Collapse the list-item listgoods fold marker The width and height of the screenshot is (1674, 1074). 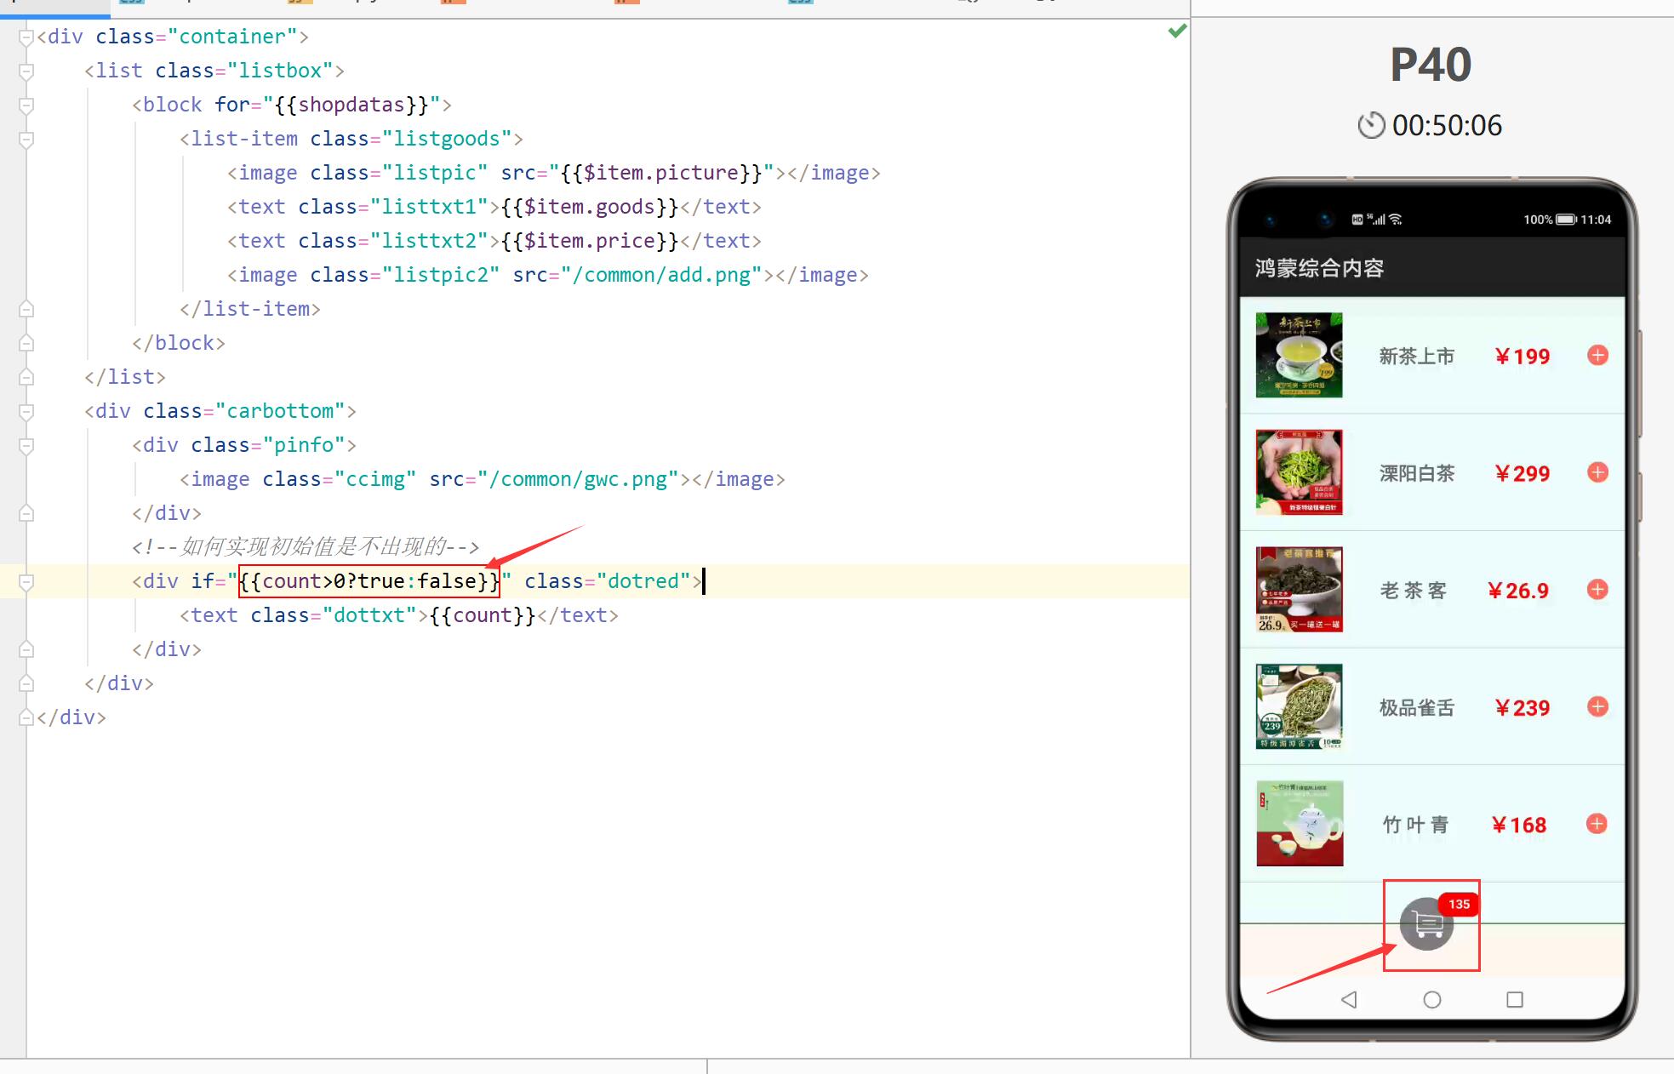(x=26, y=140)
